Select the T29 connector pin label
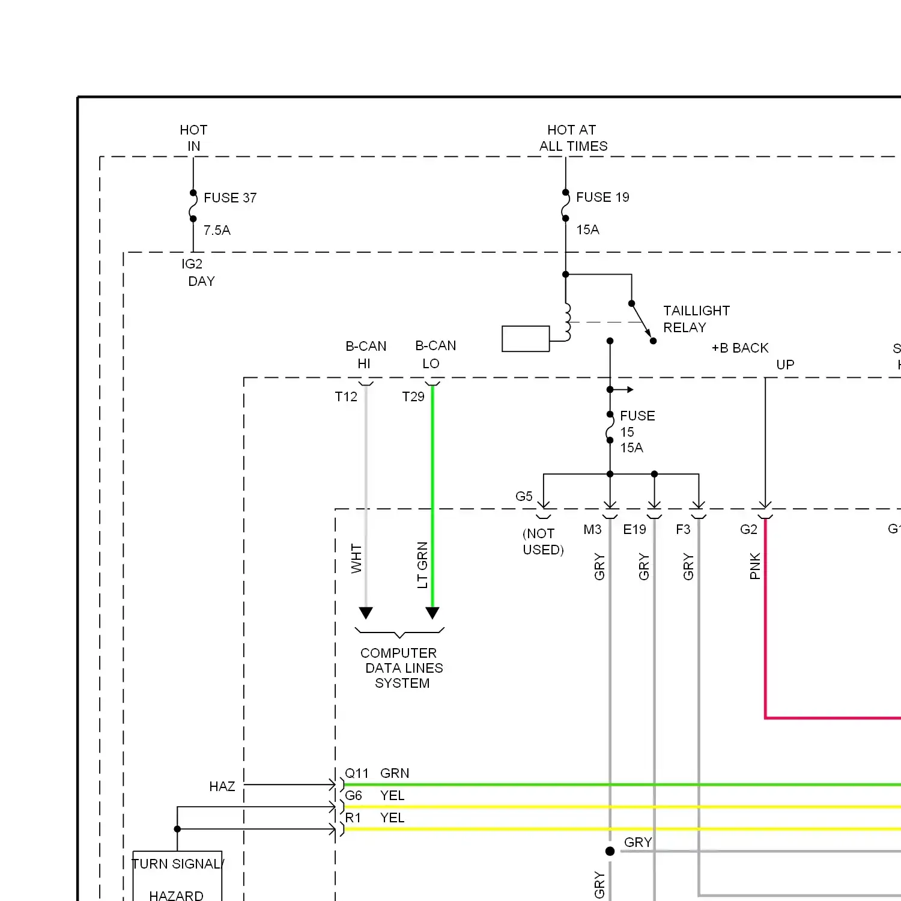The width and height of the screenshot is (901, 901). [x=413, y=396]
